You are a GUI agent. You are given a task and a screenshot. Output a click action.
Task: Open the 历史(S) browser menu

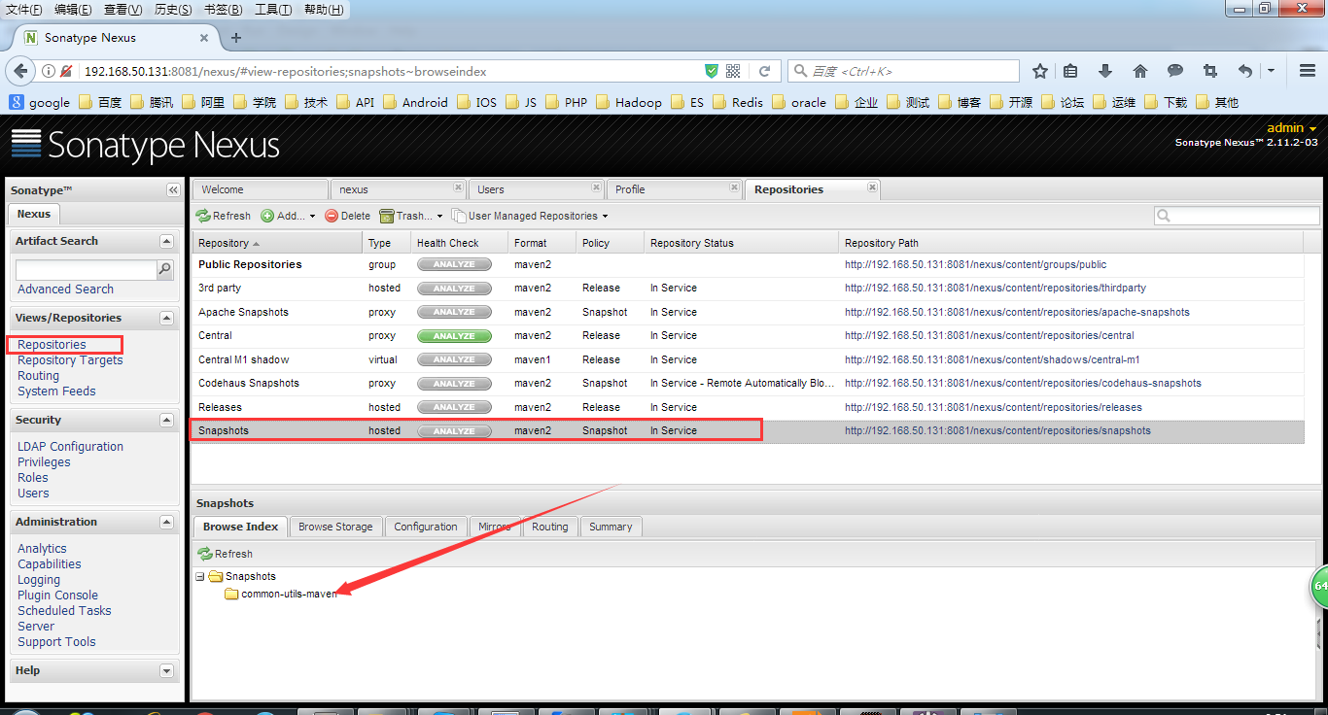[173, 10]
